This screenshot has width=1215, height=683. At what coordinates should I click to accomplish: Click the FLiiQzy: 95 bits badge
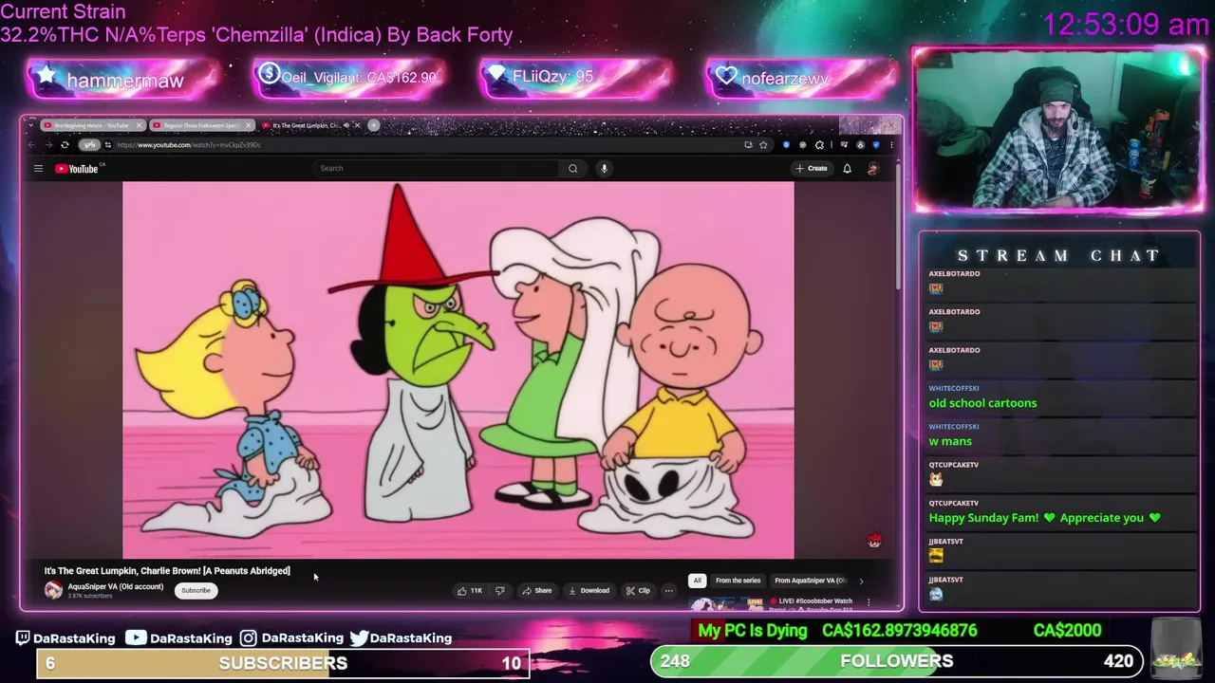(576, 78)
